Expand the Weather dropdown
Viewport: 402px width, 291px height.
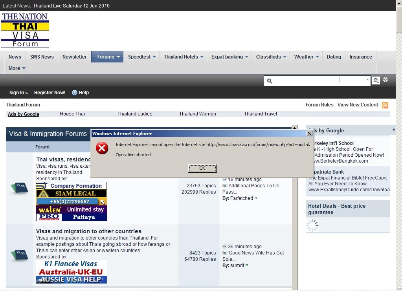click(318, 57)
